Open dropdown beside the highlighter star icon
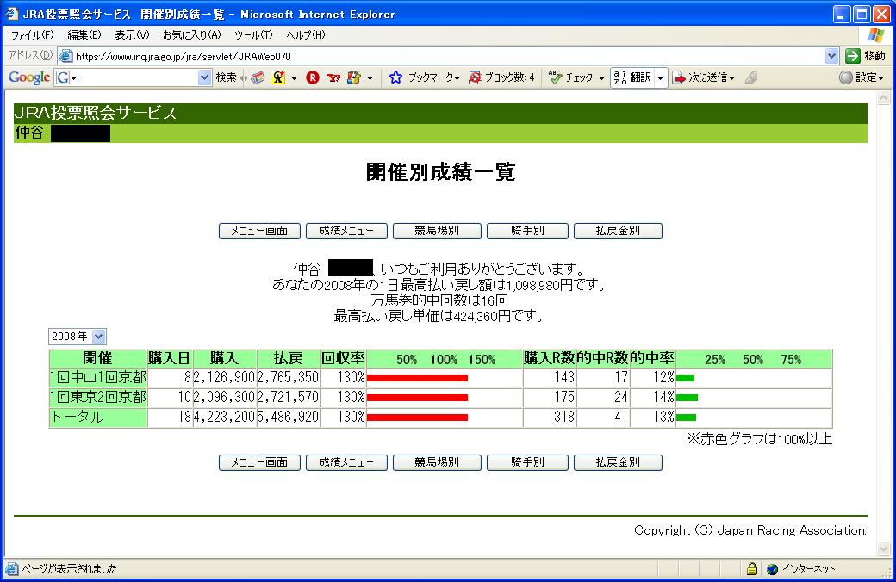The width and height of the screenshot is (896, 582). 294,77
